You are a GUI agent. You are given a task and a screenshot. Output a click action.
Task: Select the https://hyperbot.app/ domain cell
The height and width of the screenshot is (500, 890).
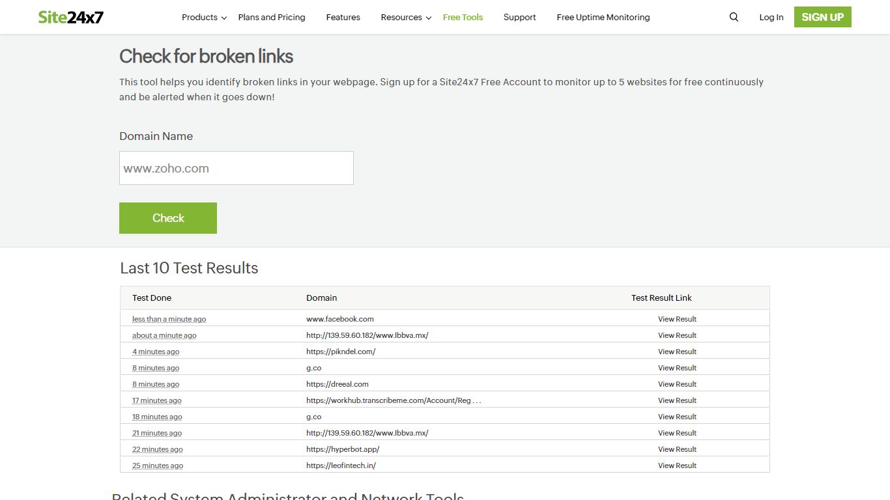(x=343, y=449)
